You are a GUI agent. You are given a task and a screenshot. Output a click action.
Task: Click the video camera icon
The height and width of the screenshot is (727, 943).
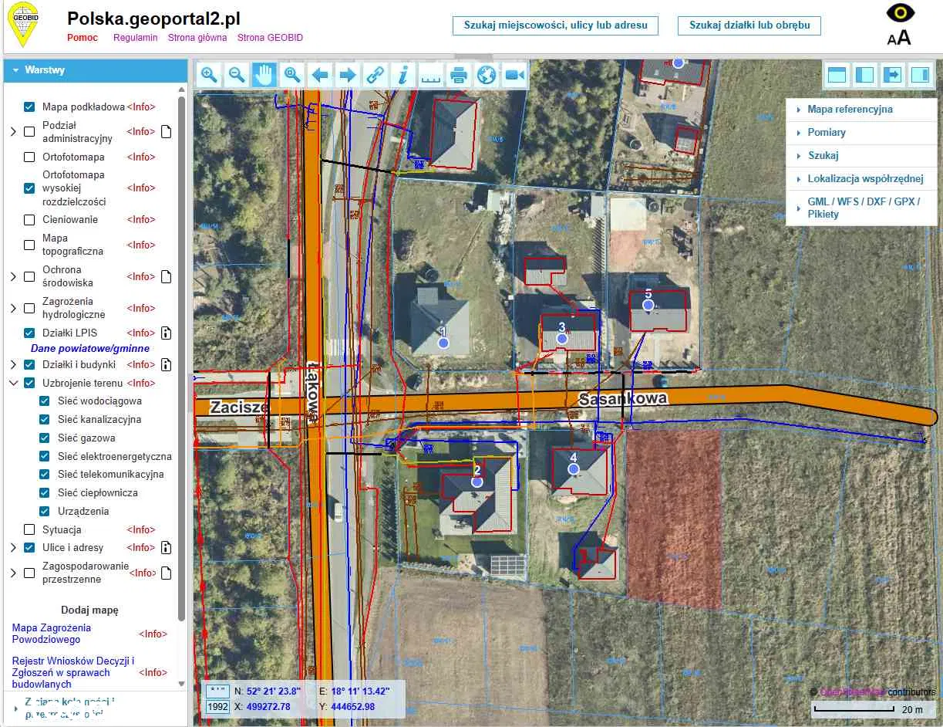514,75
